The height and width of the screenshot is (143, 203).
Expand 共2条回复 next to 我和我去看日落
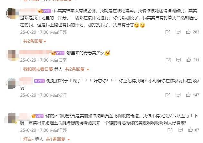click(77, 69)
